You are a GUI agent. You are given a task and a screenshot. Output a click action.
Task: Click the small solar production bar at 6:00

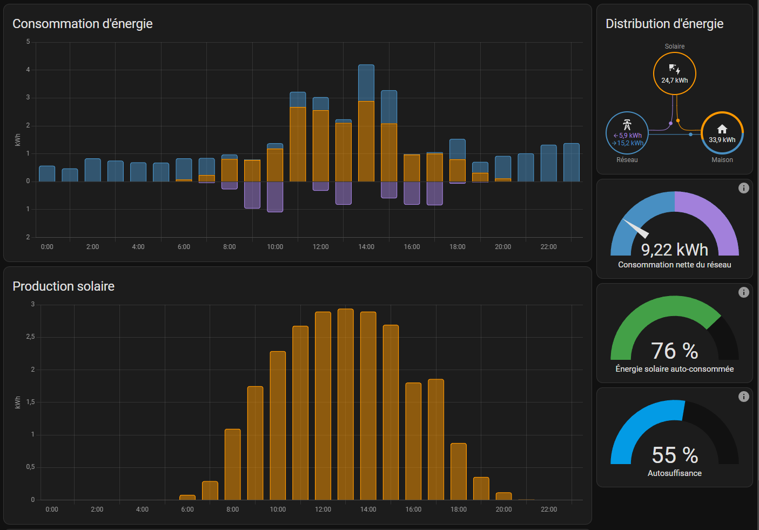[x=187, y=497]
